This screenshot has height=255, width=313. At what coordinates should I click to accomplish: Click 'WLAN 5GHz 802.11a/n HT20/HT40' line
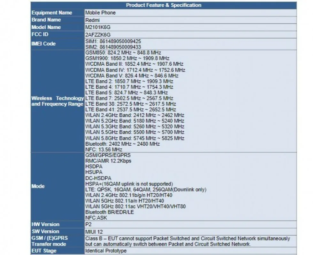[x=125, y=201]
